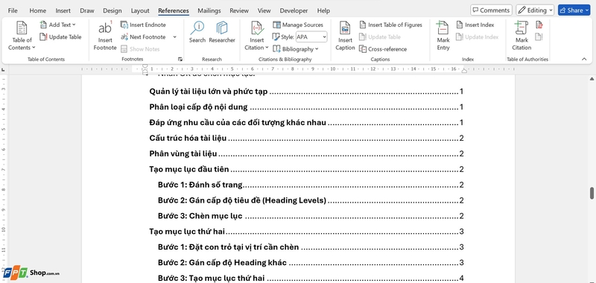
Task: Switch to the Draw tab
Action: point(87,10)
